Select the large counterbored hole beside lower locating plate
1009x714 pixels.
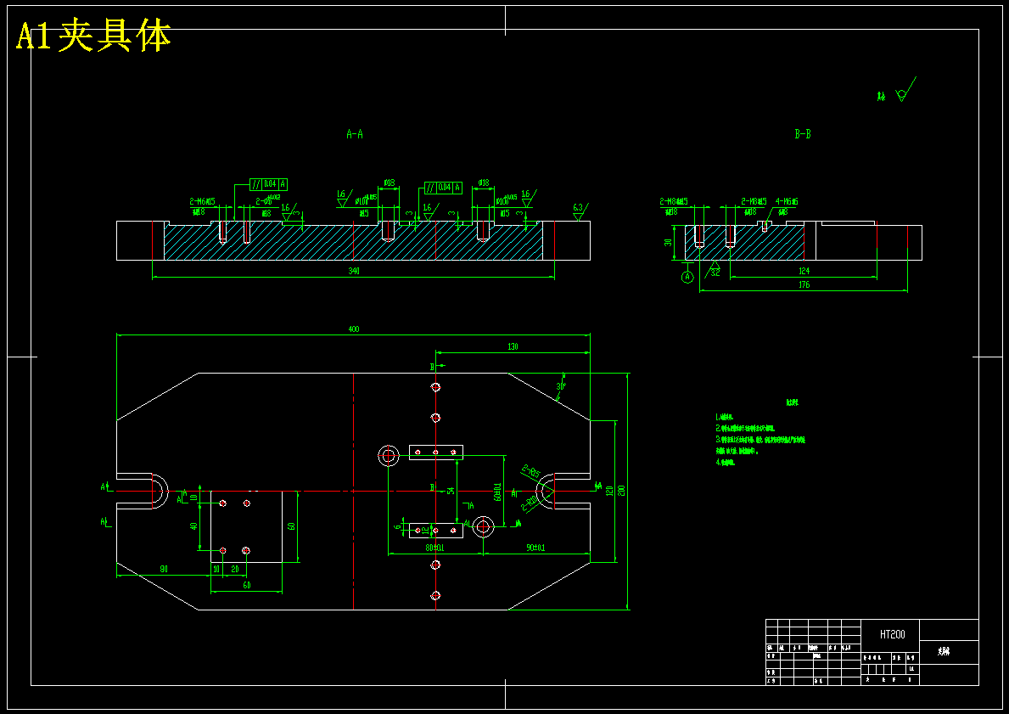(483, 527)
